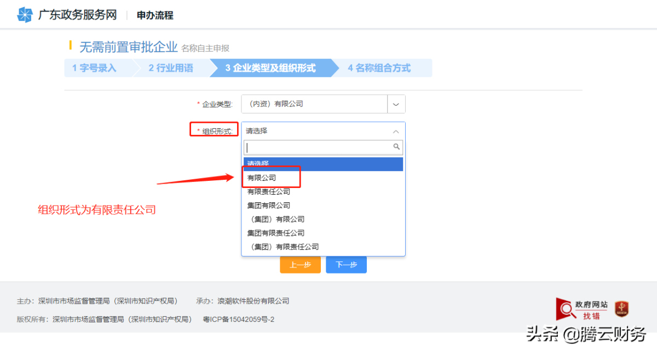
Task: Focus the dropdown search input field
Action: tap(318, 147)
